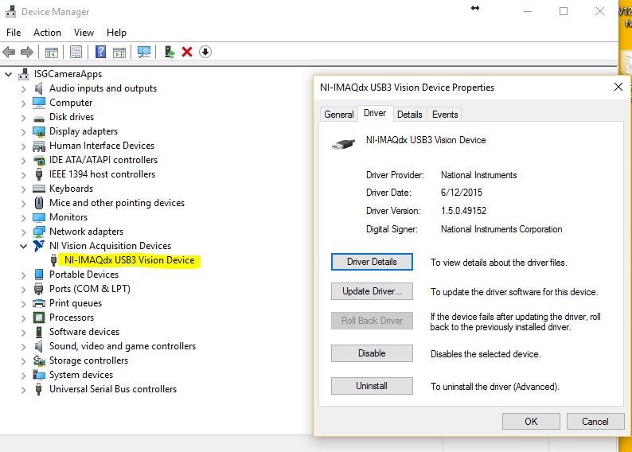
Task: Select the Portable Devices tree item
Action: pyautogui.click(x=84, y=275)
